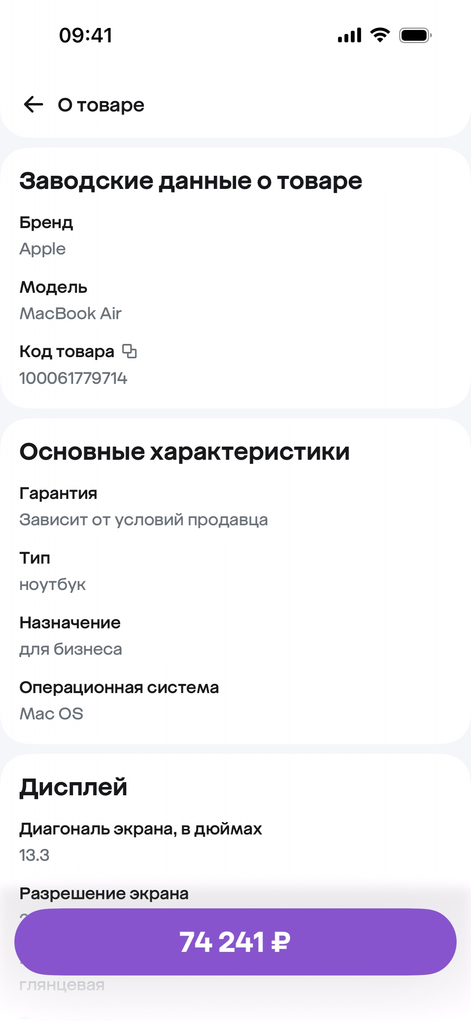Select the product code number 100061779714
The width and height of the screenshot is (471, 1021).
tap(73, 378)
